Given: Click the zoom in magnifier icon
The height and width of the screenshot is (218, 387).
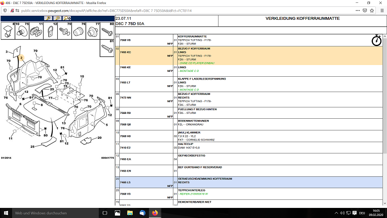Looking at the screenshot, I should [49, 18].
